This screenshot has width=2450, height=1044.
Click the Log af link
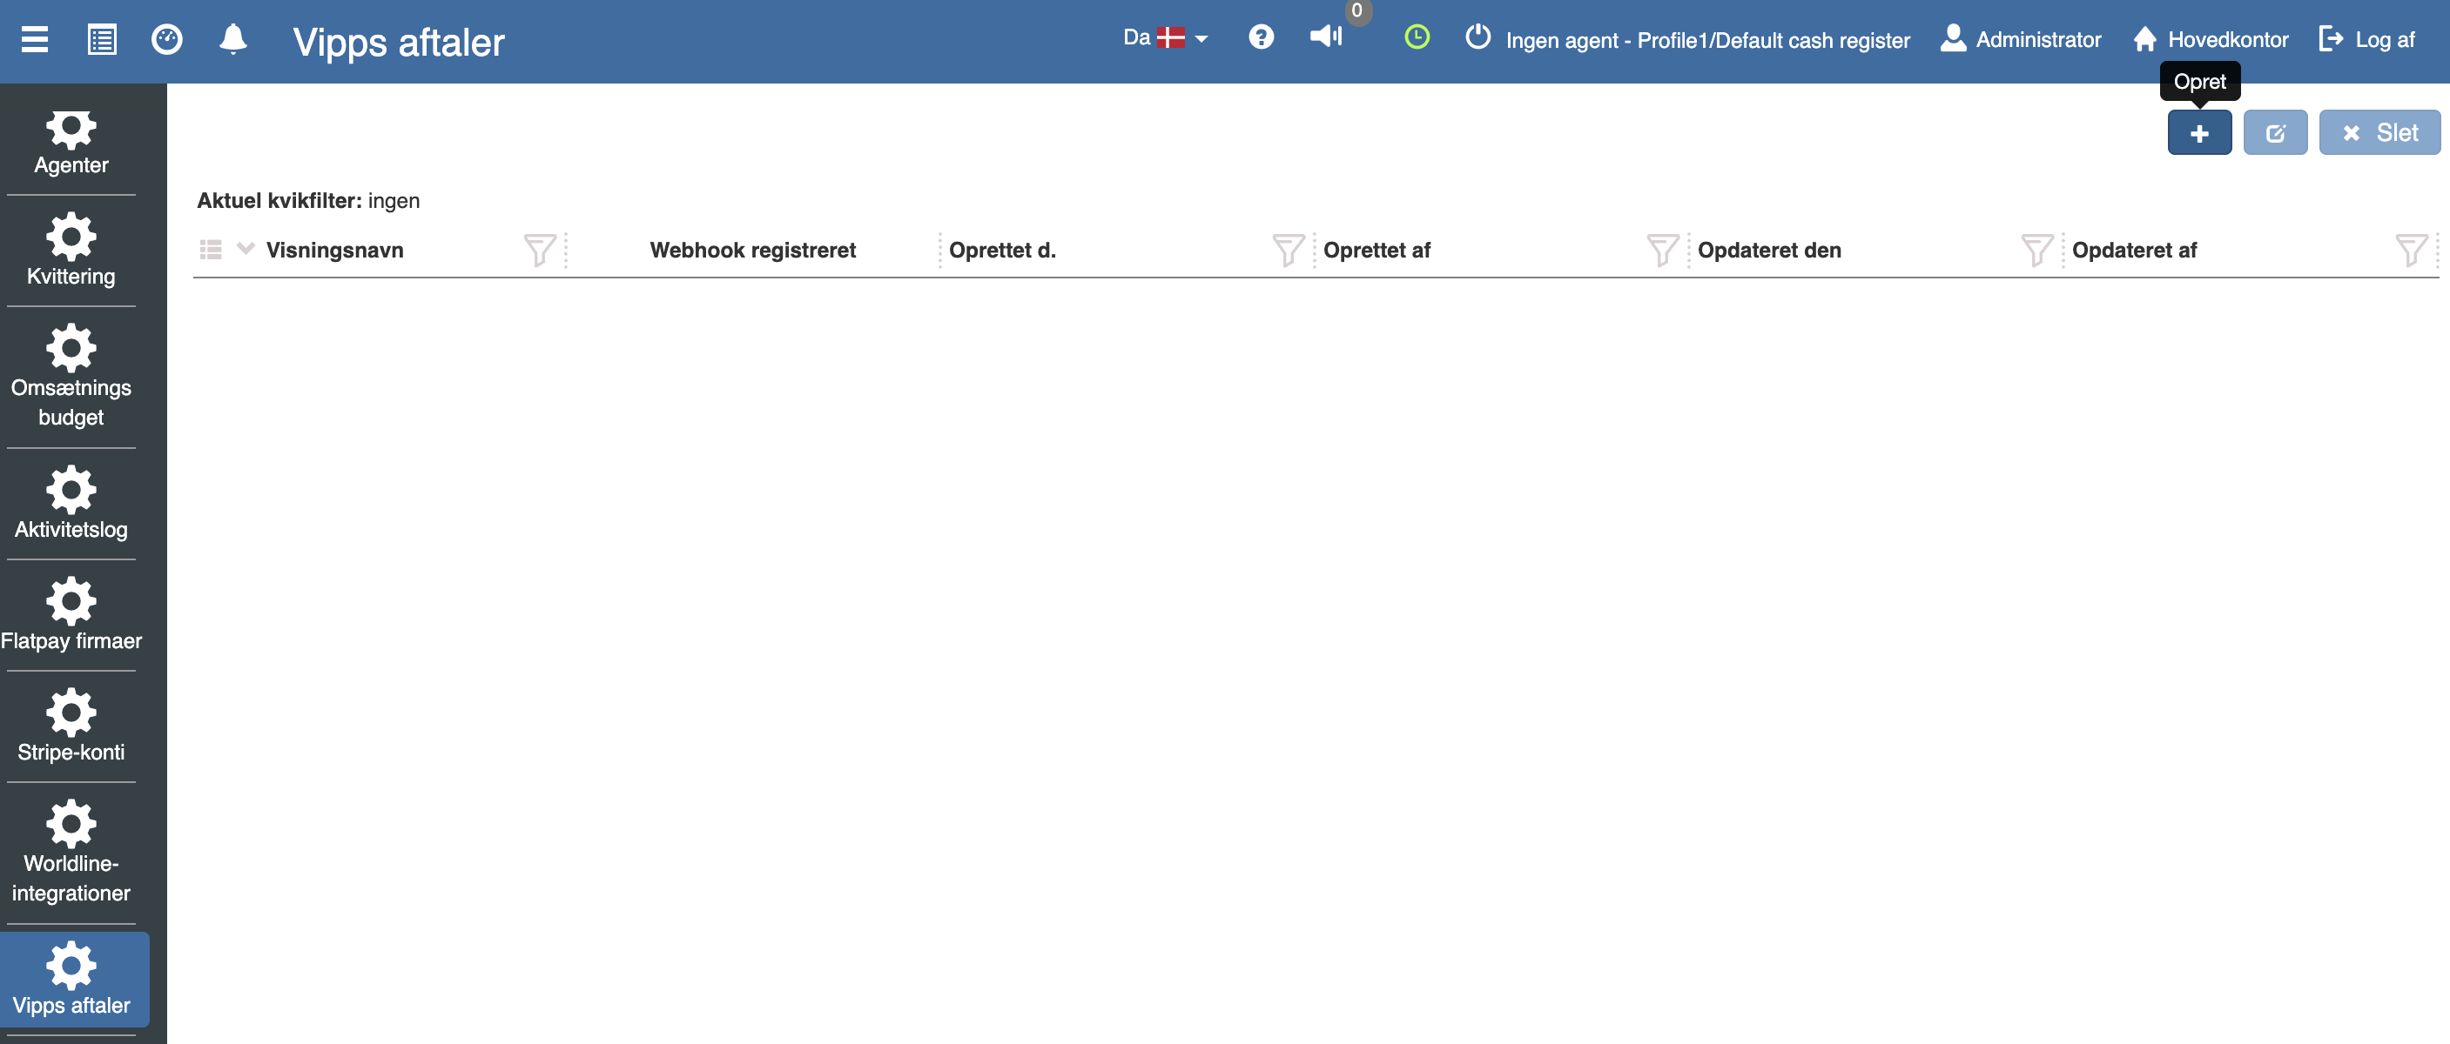pyautogui.click(x=2367, y=39)
